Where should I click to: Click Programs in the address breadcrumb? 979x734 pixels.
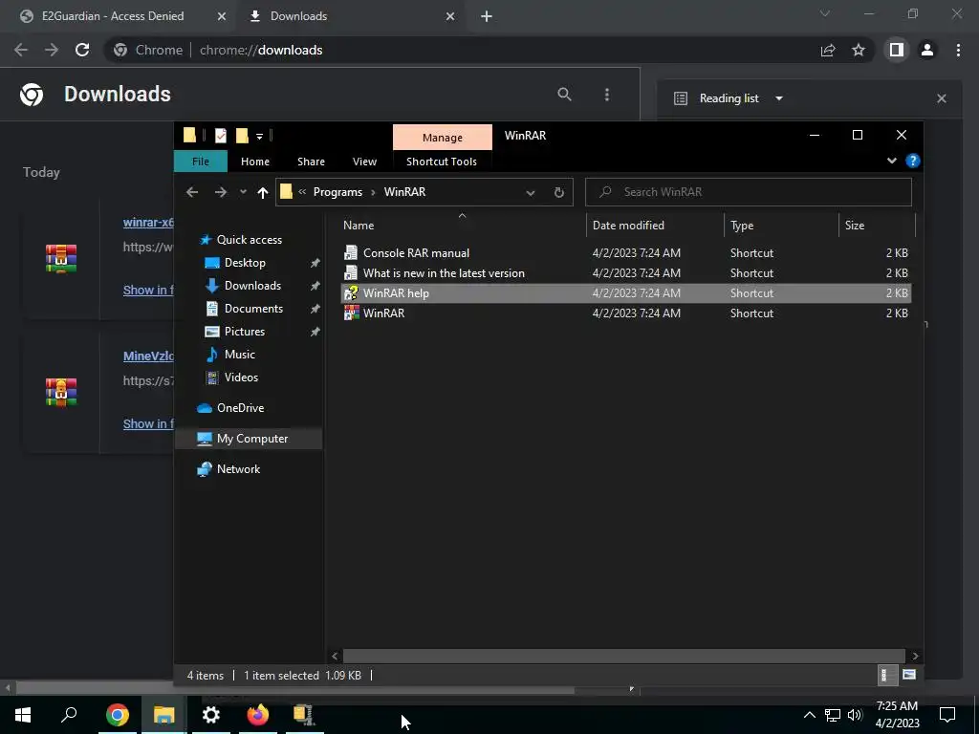(337, 191)
